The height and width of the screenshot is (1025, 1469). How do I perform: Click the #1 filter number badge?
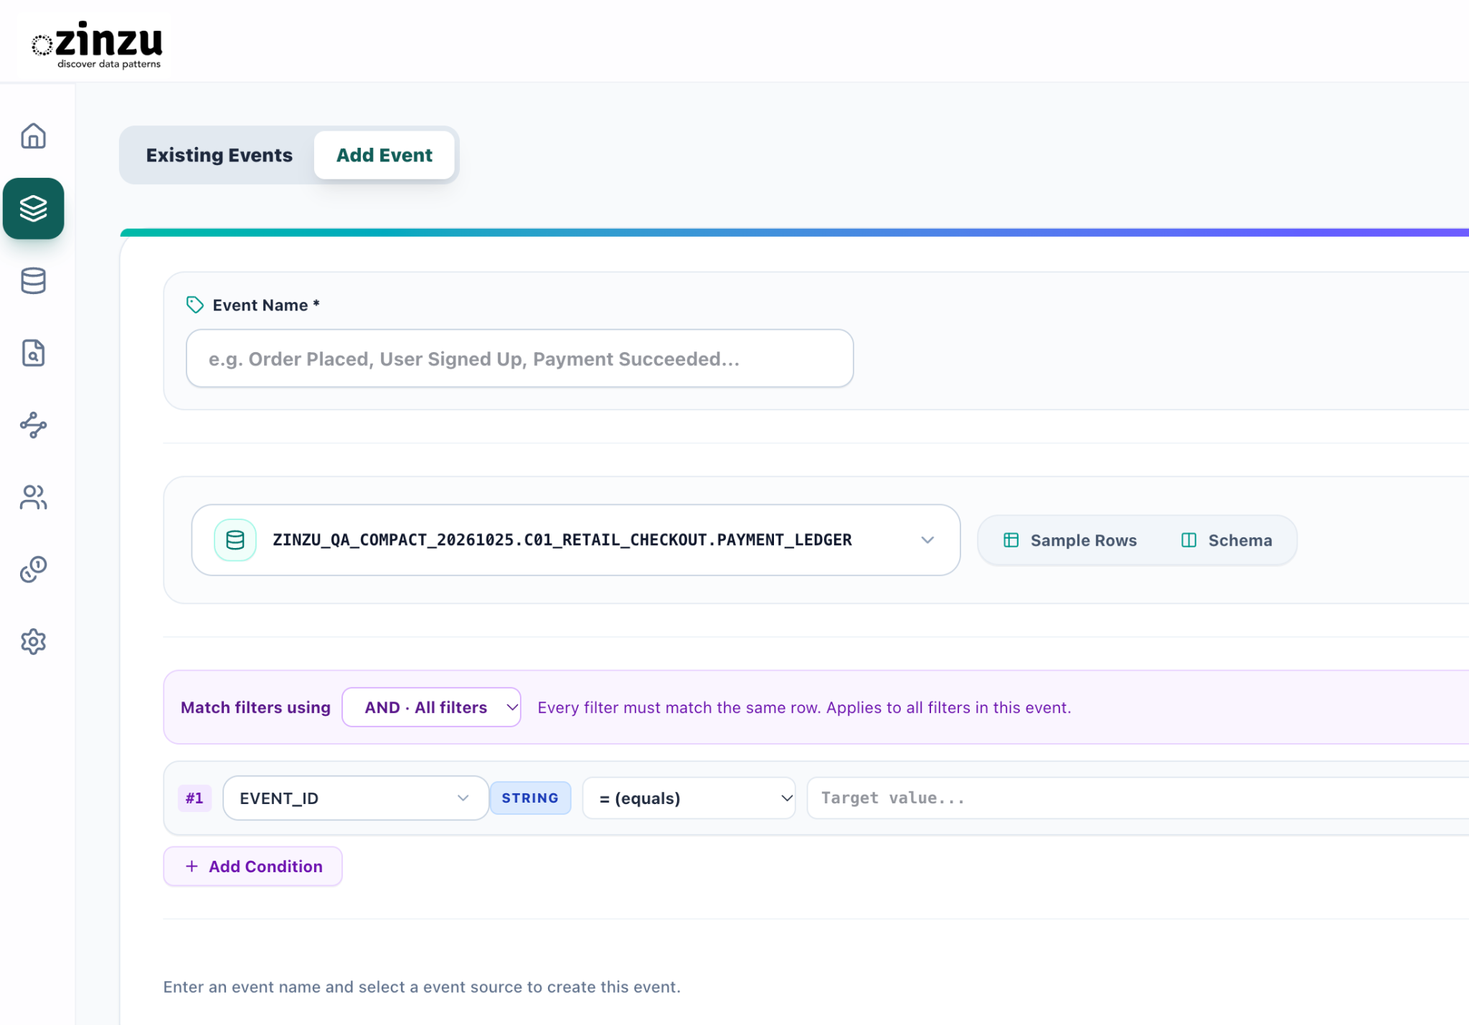click(194, 798)
